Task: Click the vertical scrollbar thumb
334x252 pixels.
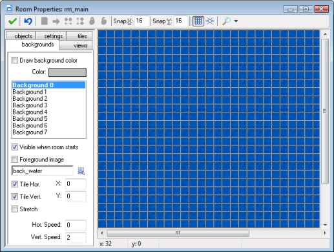Action: (325, 111)
